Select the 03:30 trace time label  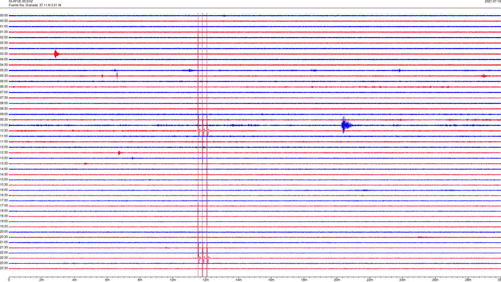4,54
